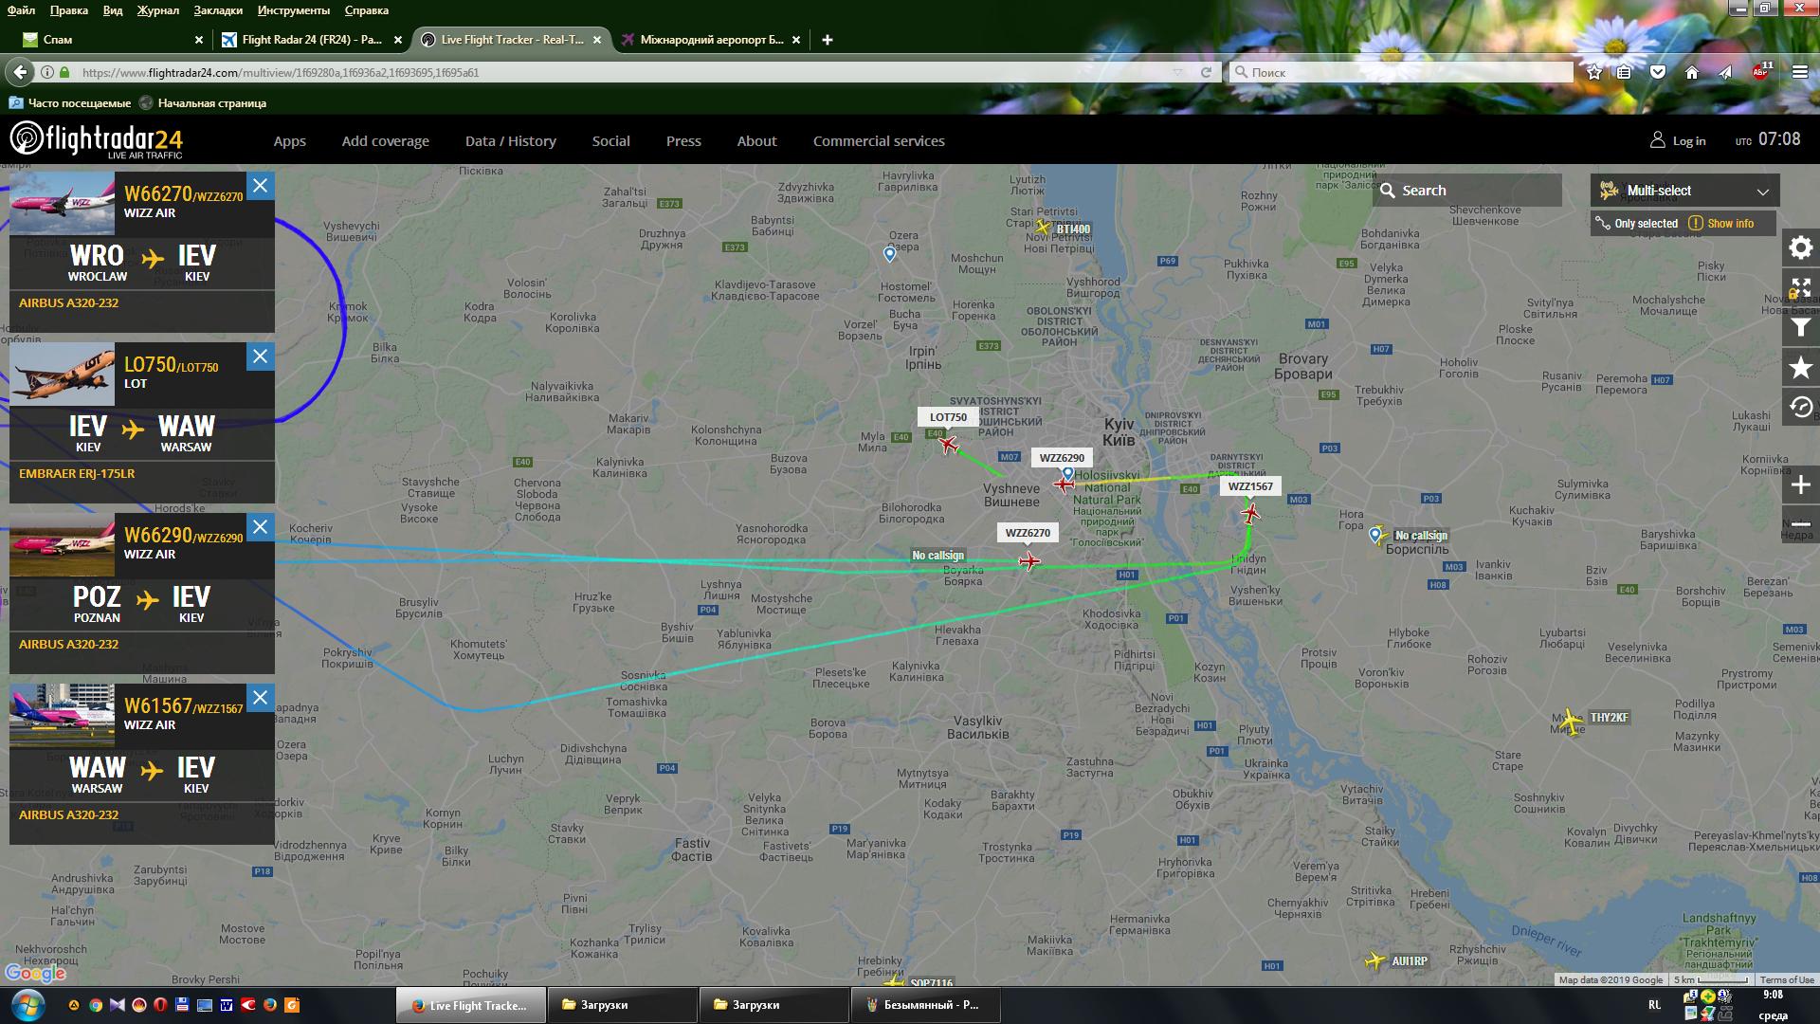Click the fullscreen expand icon

1800,288
